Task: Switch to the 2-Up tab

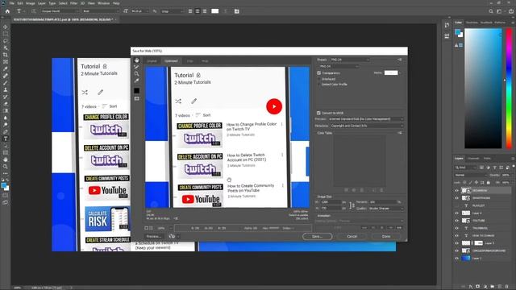Action: tap(190, 61)
